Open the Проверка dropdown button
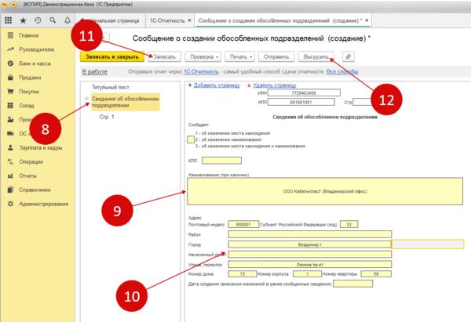This screenshot has height=322, width=471. (205, 56)
